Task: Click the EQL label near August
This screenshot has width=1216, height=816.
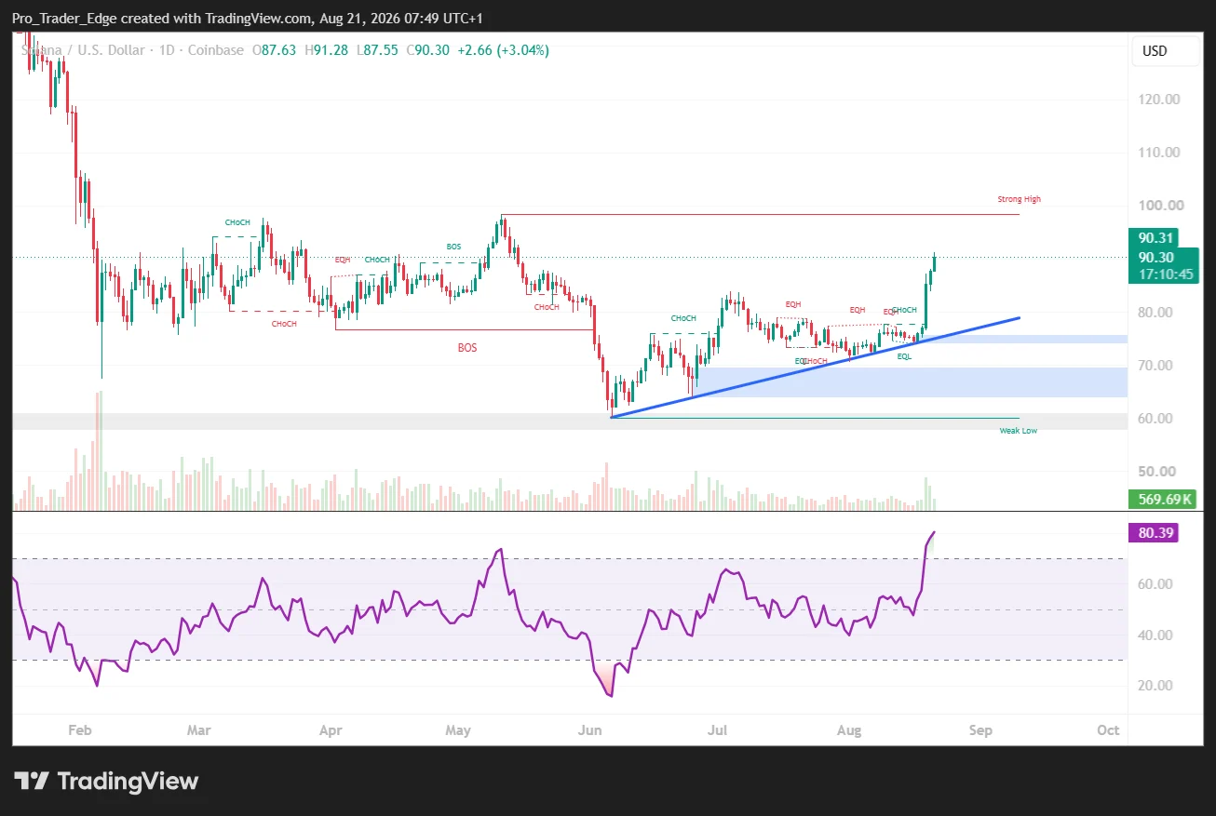Action: pyautogui.click(x=904, y=356)
